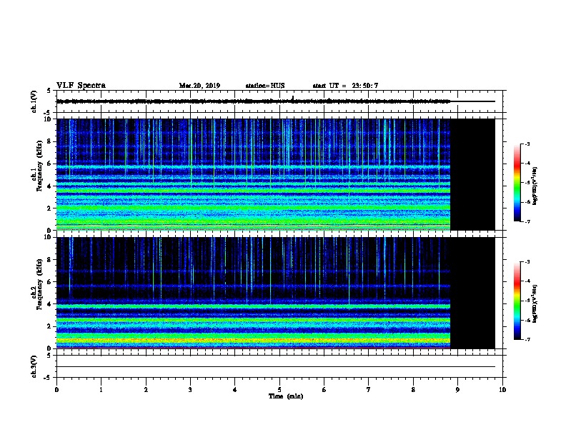This screenshot has height=437, width=566.
Task: Click the "6" tick on the time axis
Action: click(324, 390)
